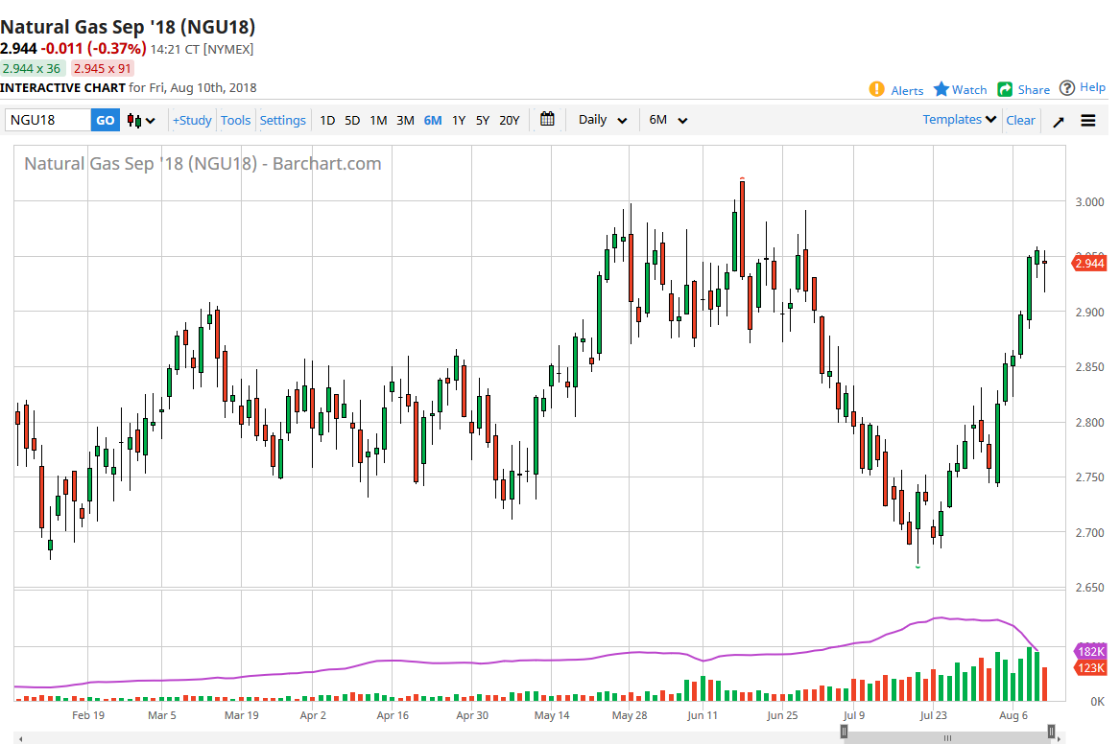Open Help via question mark icon
The width and height of the screenshot is (1120, 744).
tap(1067, 88)
